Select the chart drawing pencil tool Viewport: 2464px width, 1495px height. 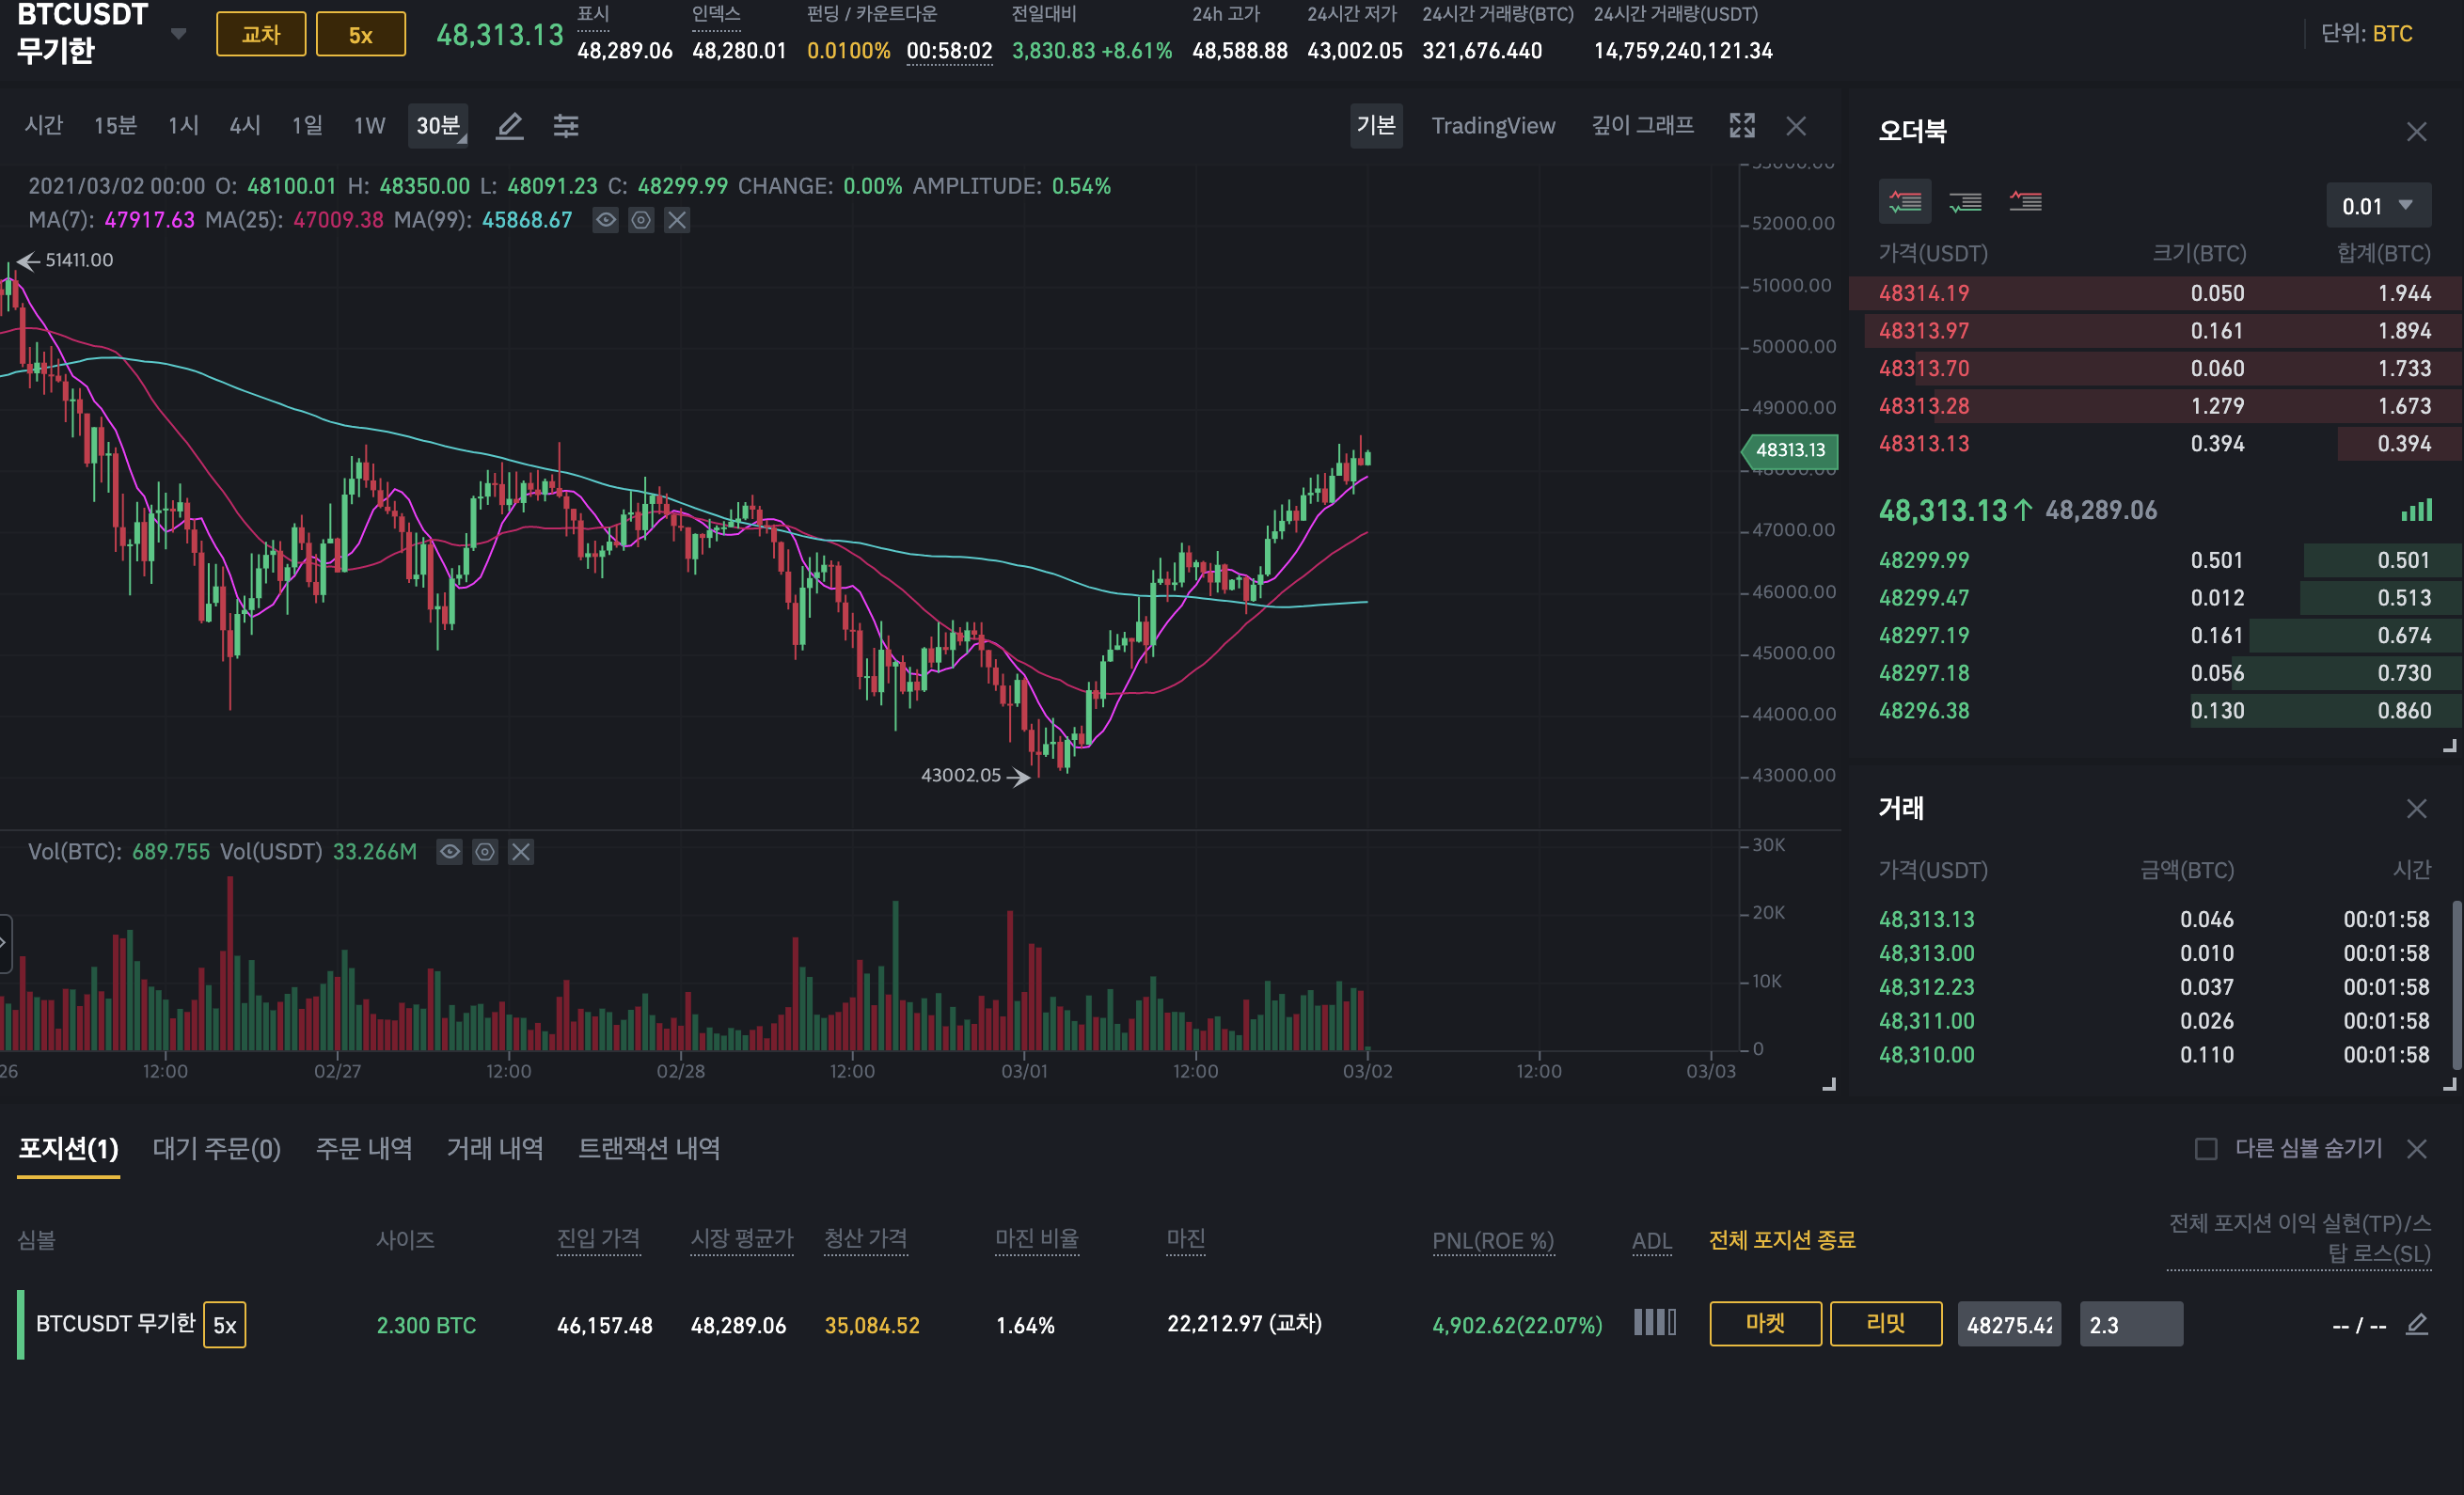point(510,126)
